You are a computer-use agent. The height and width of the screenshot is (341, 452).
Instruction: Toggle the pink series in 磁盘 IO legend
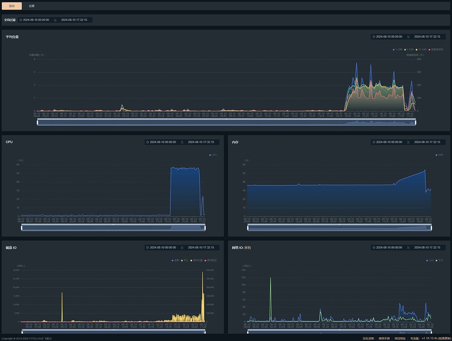(211, 261)
